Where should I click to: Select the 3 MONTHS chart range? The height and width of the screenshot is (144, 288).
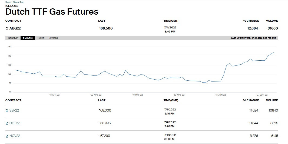(28, 38)
